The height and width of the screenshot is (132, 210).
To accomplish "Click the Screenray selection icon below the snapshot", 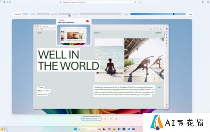I will [105, 119].
